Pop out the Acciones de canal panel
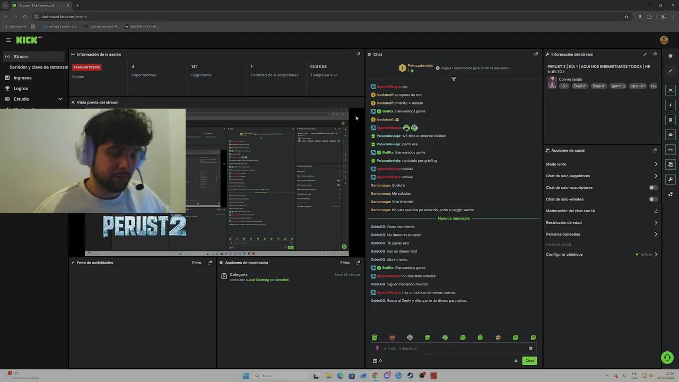This screenshot has height=382, width=679. coord(655,150)
